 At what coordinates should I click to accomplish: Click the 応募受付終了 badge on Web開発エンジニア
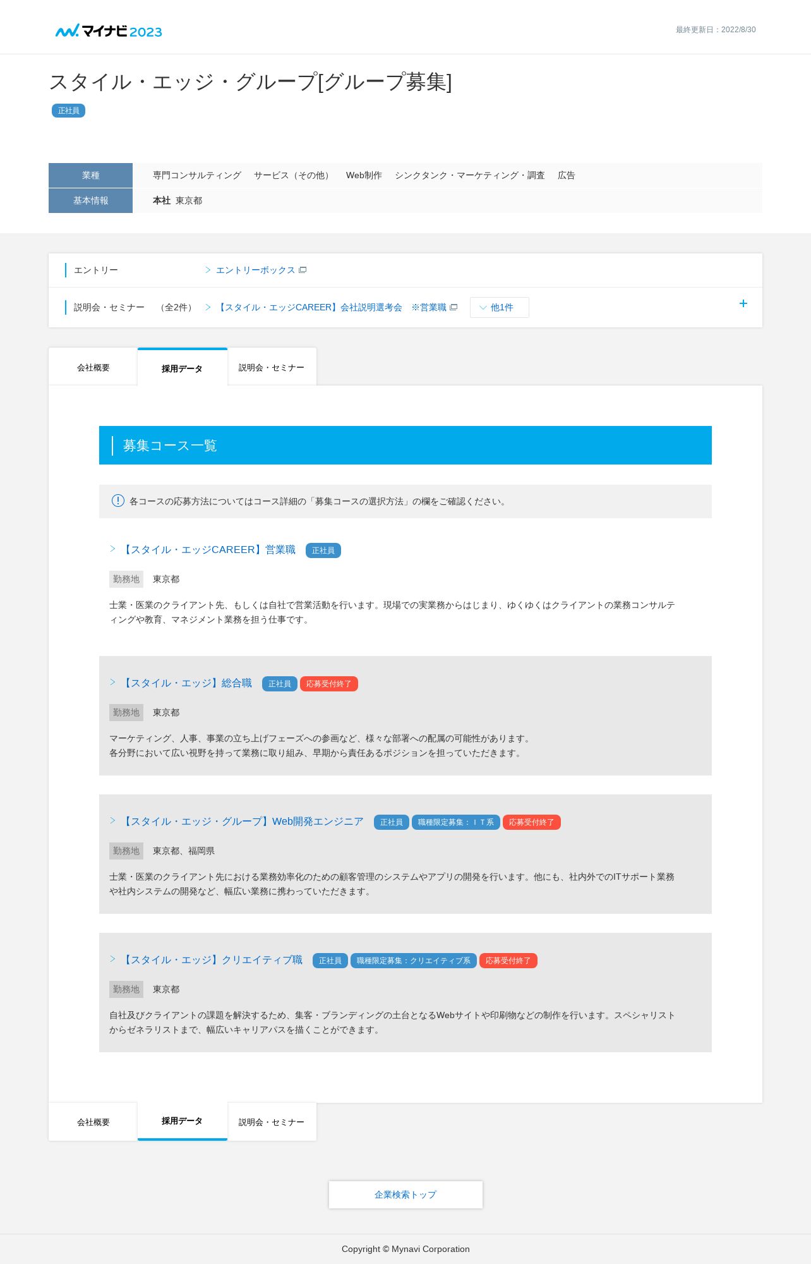(x=532, y=822)
